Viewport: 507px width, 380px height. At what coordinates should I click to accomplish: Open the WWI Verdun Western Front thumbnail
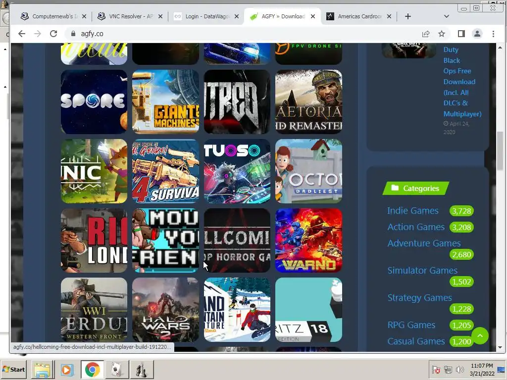[x=94, y=310]
